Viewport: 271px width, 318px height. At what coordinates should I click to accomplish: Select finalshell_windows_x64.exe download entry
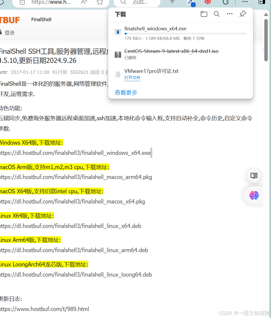pyautogui.click(x=181, y=33)
